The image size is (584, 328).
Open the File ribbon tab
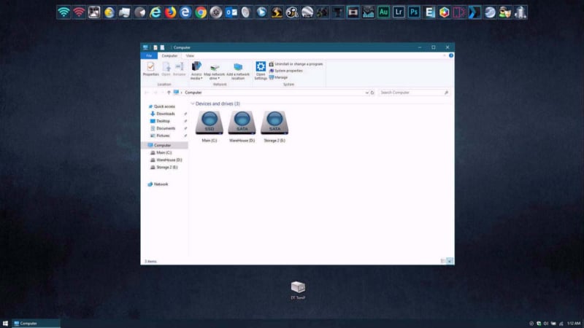tap(149, 56)
